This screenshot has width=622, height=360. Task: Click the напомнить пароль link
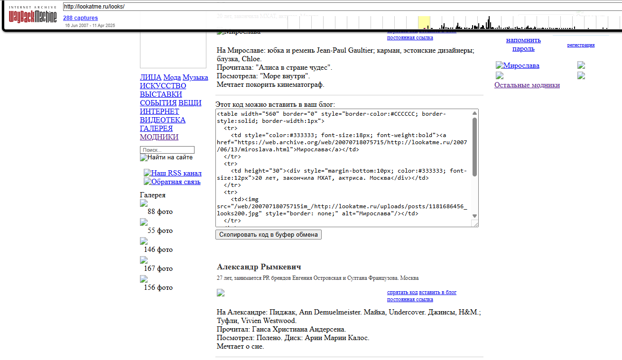[523, 44]
